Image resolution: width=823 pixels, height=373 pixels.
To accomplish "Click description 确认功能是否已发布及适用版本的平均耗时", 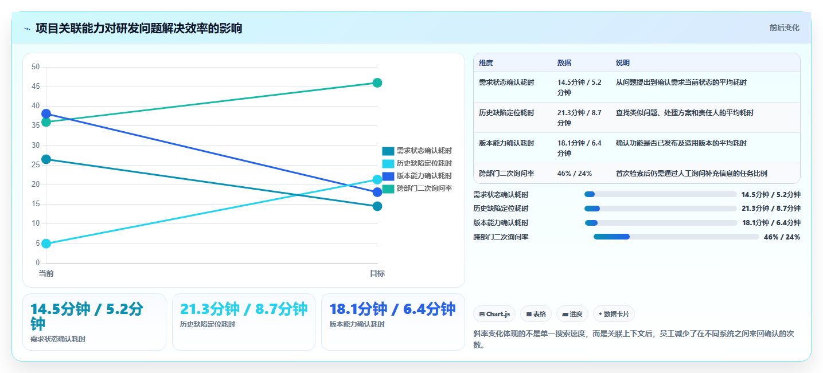I will click(x=681, y=143).
